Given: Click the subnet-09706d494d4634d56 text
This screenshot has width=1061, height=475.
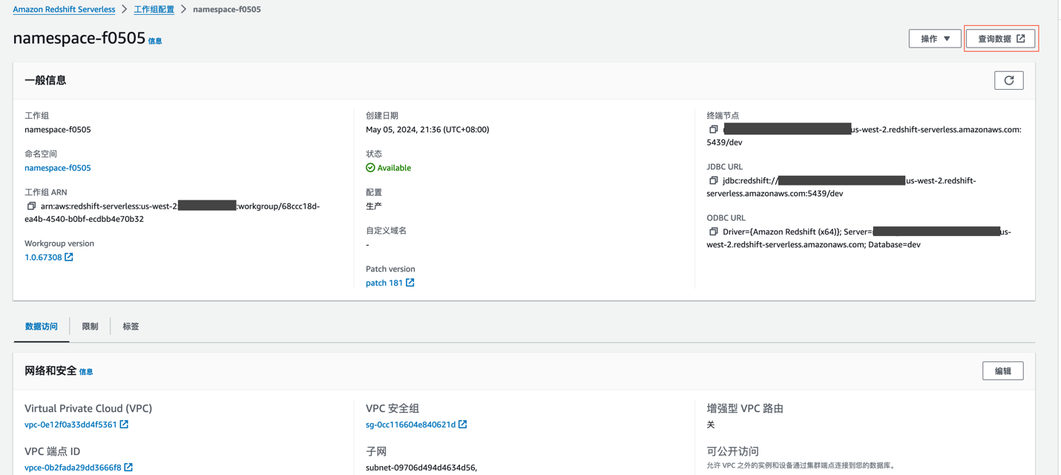Looking at the screenshot, I should click(x=421, y=468).
